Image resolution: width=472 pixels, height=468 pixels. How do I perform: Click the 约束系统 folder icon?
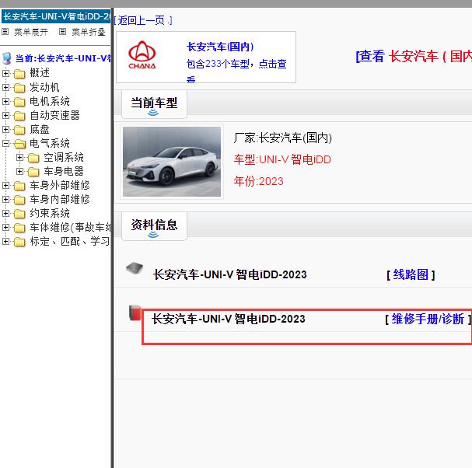coord(19,214)
